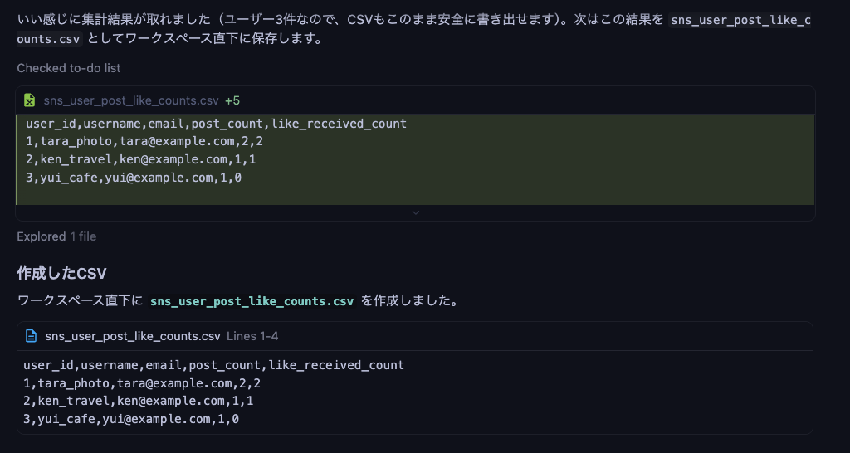Screen dimensions: 850x453
Task: Open sns_user_post_like_counts.csv from the diff header
Action: coord(131,100)
